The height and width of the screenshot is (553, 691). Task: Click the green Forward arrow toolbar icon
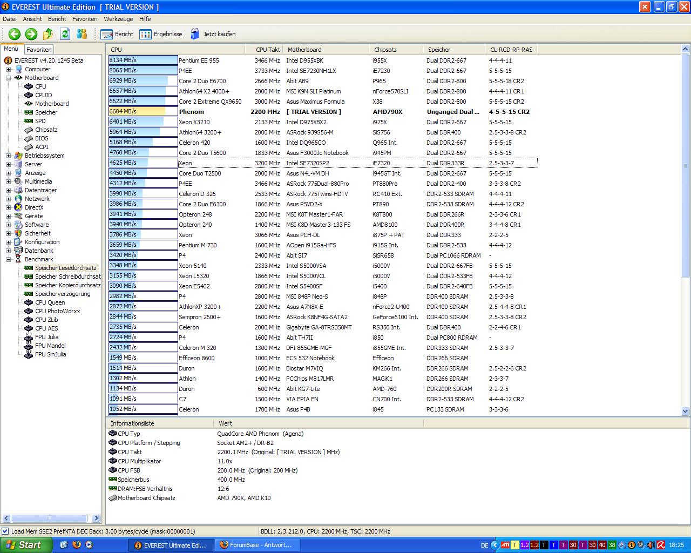coord(31,34)
